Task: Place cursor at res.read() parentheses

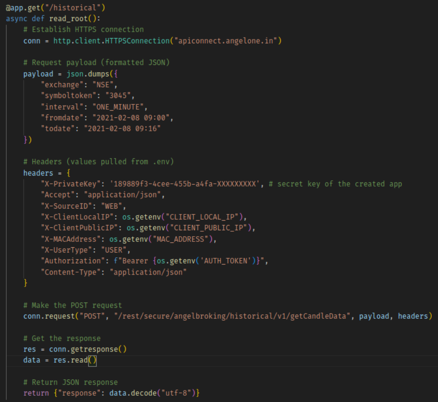Action: click(x=92, y=360)
